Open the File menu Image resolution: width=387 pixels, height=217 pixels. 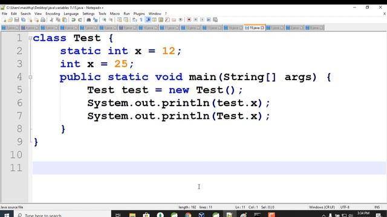coord(4,14)
